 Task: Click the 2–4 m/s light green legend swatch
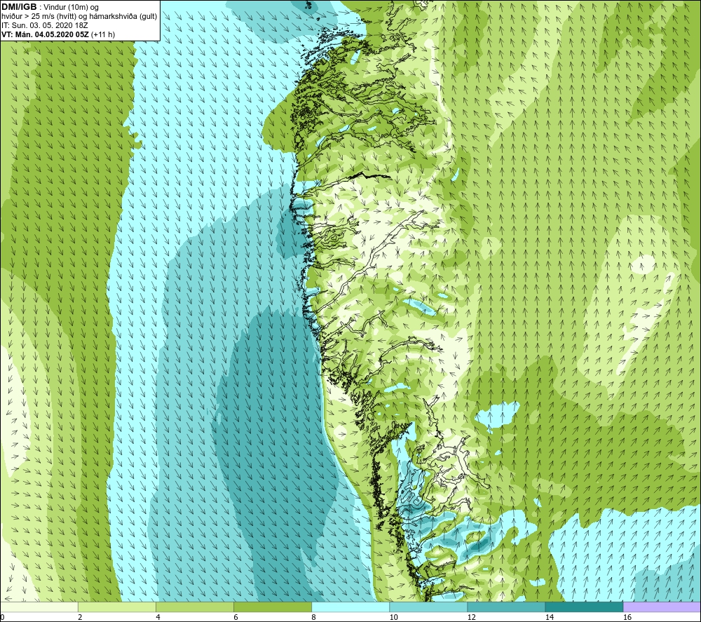[117, 607]
